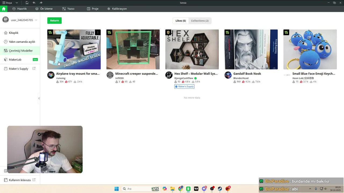This screenshot has width=344, height=193.
Task: Click the save project icon
Action: (x=27, y=3)
